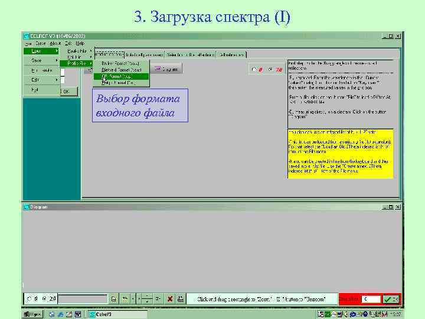
Task: Open the Windows Start button
Action: point(32,314)
